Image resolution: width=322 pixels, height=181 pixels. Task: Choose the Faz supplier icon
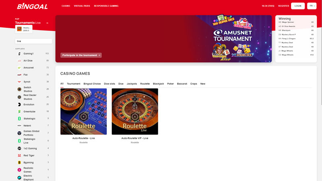[19, 75]
